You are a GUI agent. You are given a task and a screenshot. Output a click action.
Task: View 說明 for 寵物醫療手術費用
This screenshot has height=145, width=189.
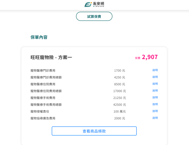point(155,97)
